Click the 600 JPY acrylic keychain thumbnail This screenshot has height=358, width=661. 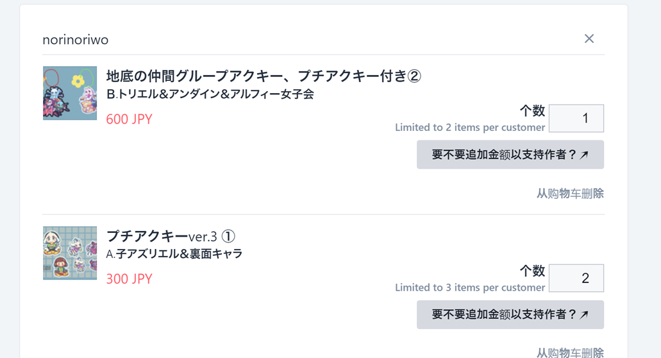click(x=70, y=93)
